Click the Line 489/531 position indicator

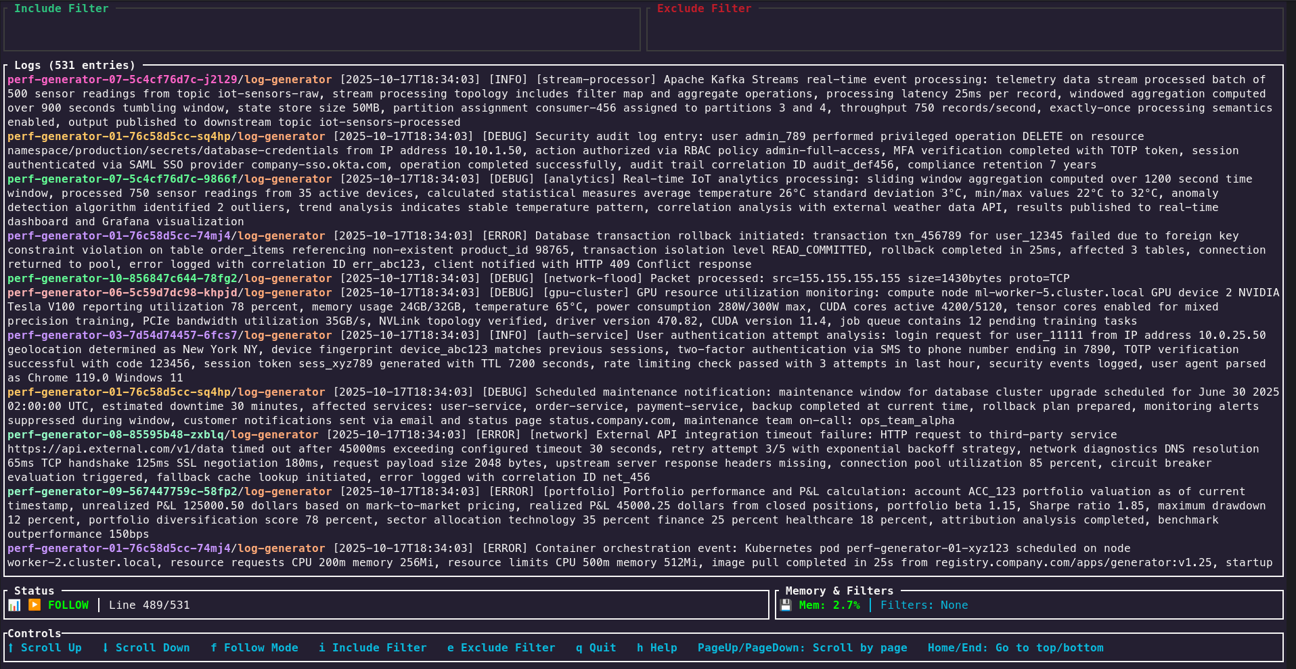(x=150, y=605)
